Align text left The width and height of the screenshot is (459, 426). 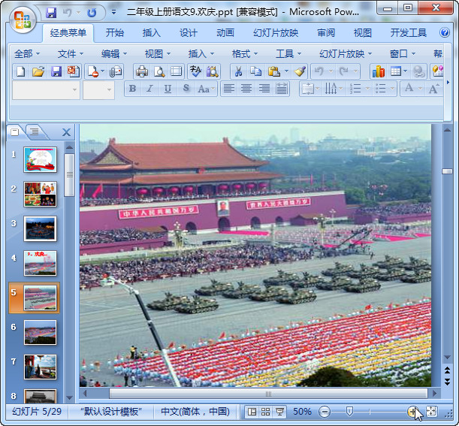[228, 89]
